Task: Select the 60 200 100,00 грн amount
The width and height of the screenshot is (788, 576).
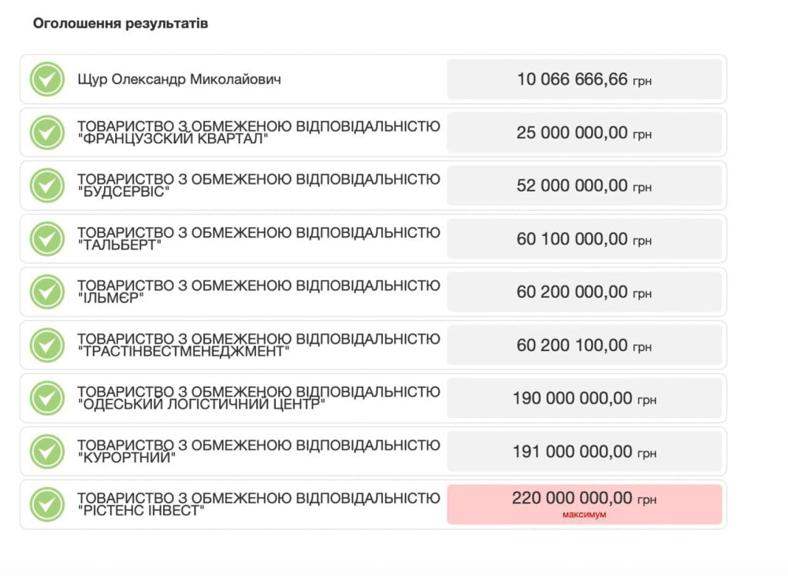Action: (x=584, y=345)
